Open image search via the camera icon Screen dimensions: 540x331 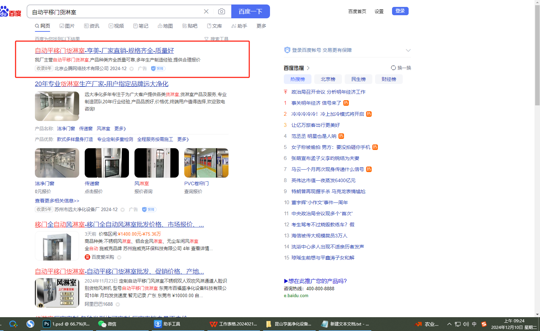222,11
